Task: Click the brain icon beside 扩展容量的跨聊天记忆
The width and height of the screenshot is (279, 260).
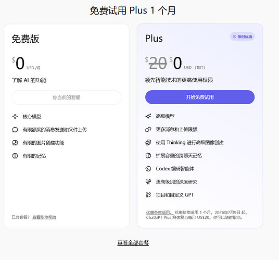Action: point(148,156)
